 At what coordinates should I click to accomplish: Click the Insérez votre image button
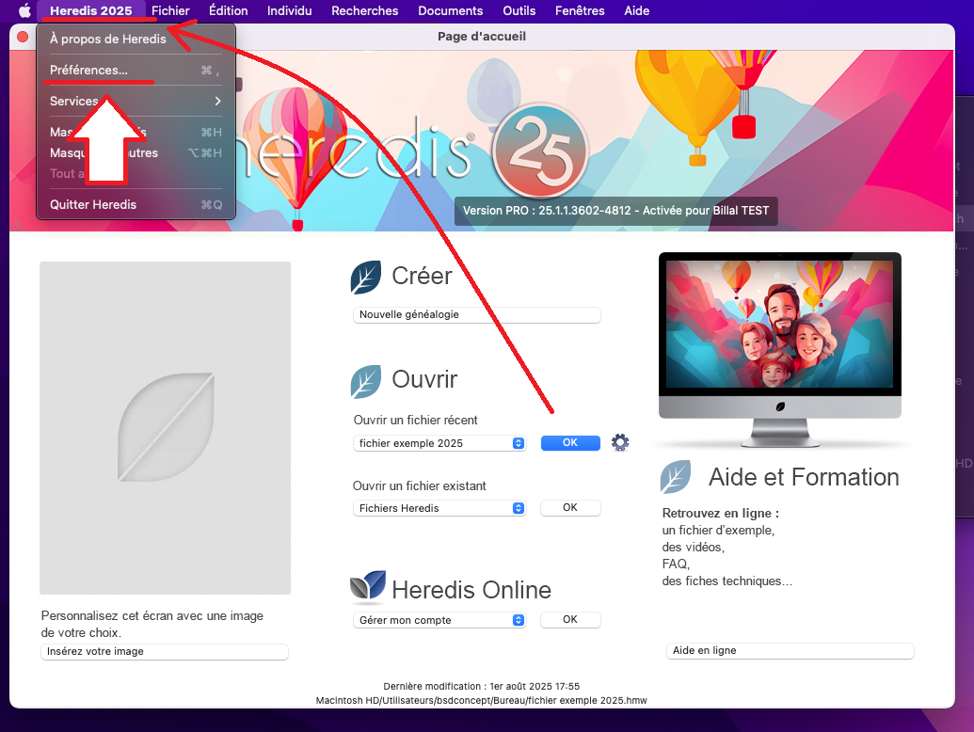165,651
